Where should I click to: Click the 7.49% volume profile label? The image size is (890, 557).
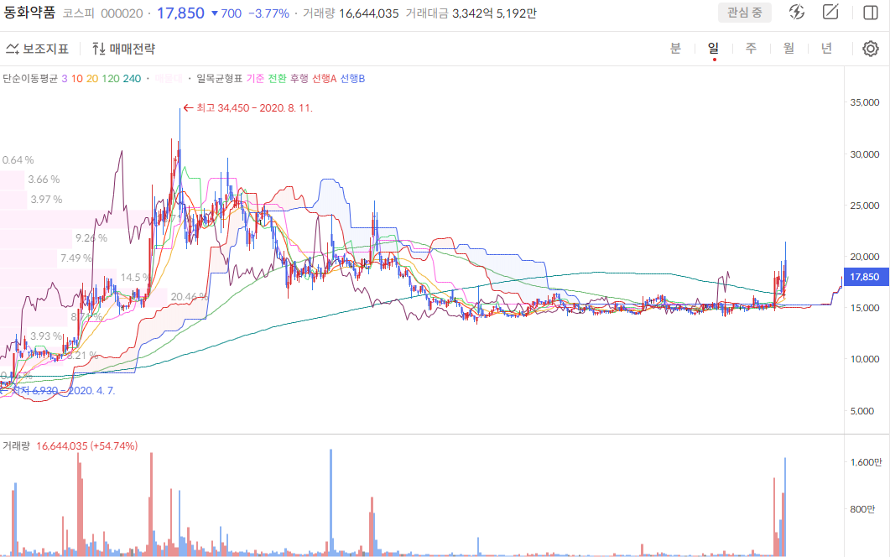click(76, 258)
